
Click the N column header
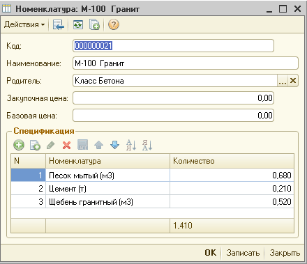pyautogui.click(x=28, y=161)
